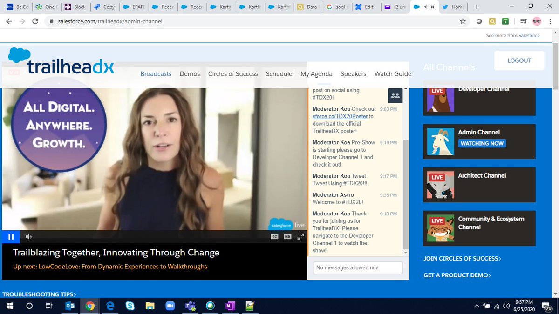Viewport: 559px width, 314px height.
Task: Click the See more from Salesforce link
Action: (513, 36)
